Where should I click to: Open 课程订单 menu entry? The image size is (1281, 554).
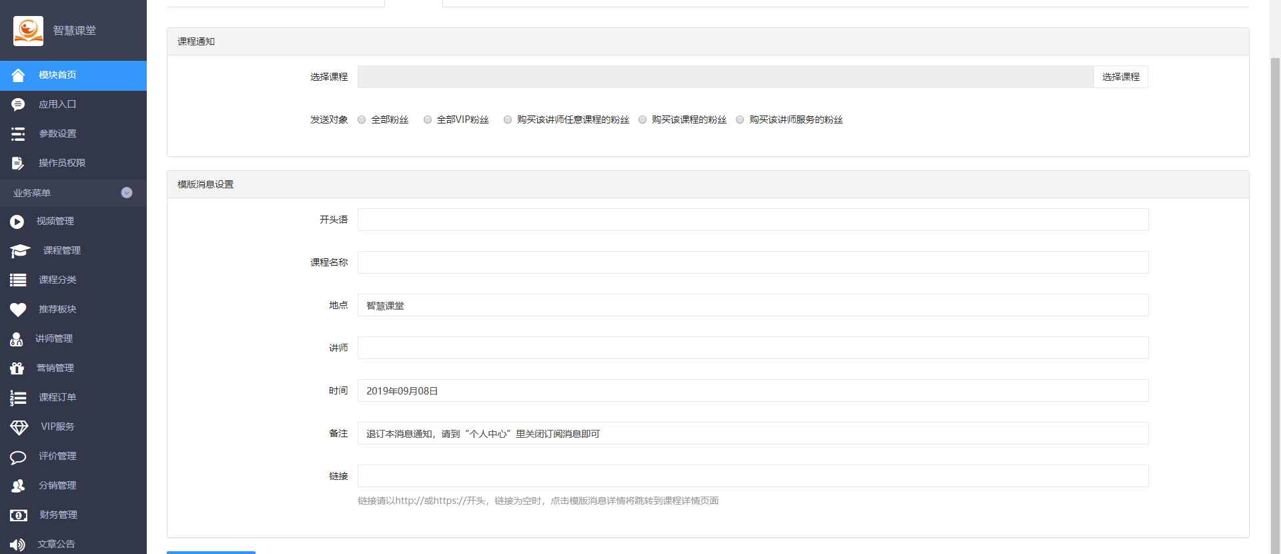point(73,398)
